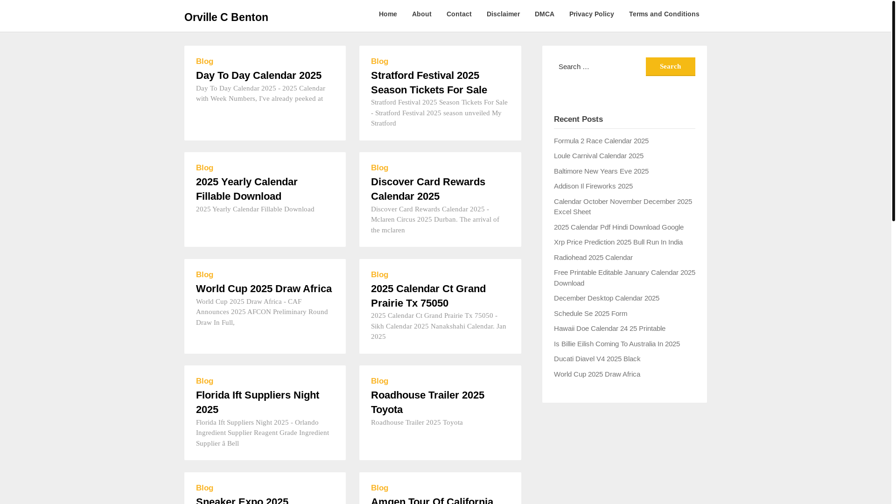Open Day To Day Calendar 2025 post
This screenshot has width=896, height=504.
259,75
